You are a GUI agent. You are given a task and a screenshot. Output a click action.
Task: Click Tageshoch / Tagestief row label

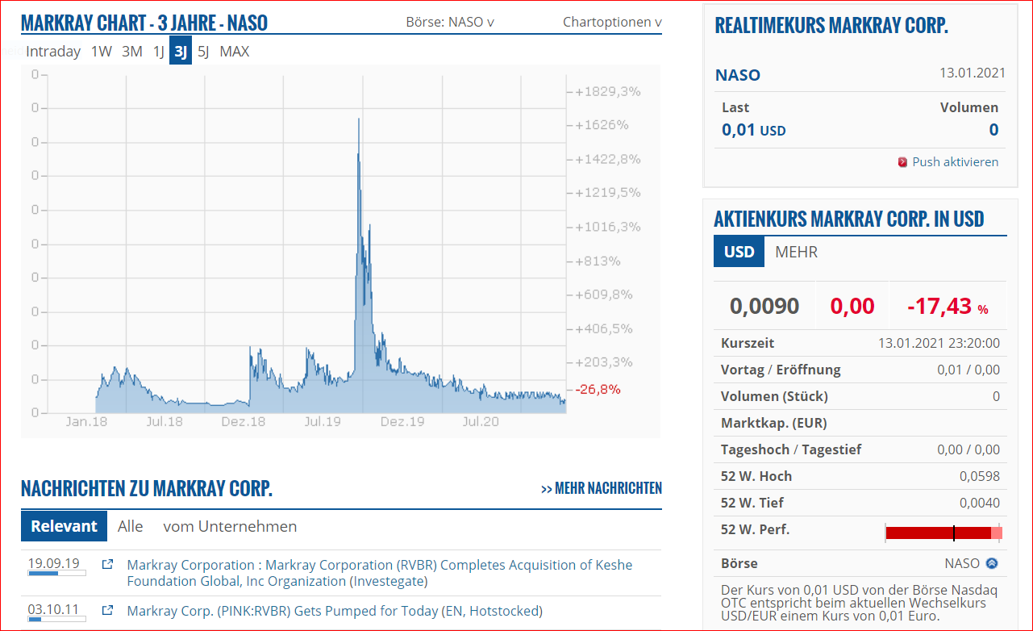point(791,449)
